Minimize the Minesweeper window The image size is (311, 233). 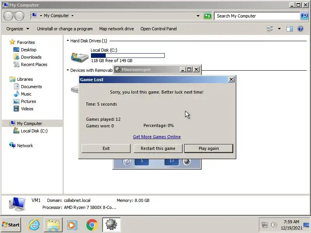[182, 70]
